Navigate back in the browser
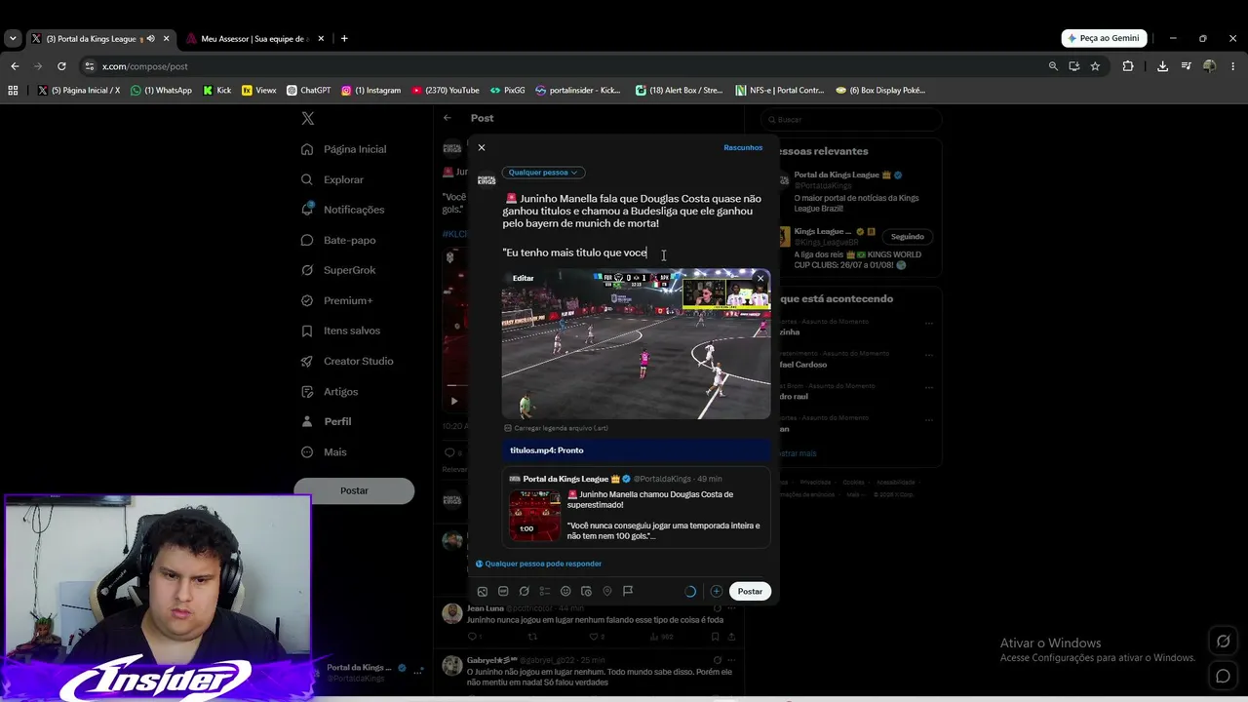The image size is (1248, 702). (15, 66)
